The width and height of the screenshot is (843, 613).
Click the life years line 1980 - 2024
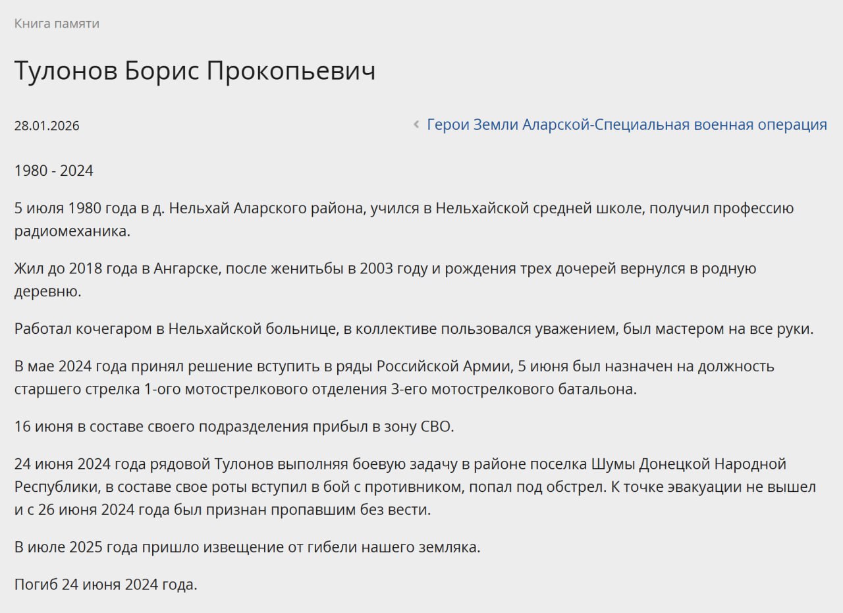click(54, 171)
